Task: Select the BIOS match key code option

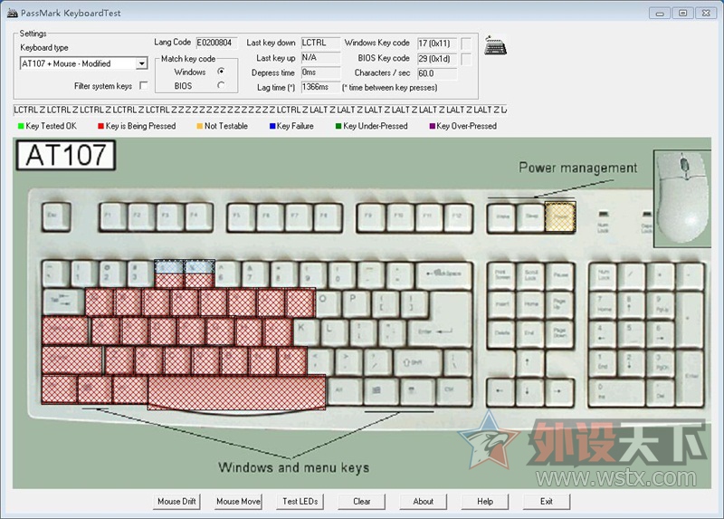Action: (x=221, y=85)
